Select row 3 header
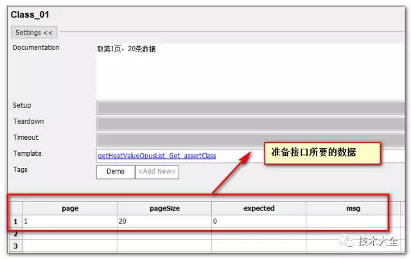 tap(15, 246)
